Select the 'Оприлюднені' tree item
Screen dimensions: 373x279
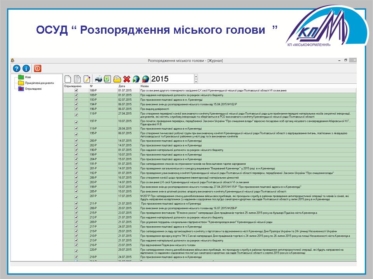click(x=33, y=89)
